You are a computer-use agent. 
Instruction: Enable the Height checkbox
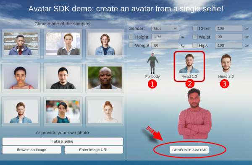click(x=131, y=37)
